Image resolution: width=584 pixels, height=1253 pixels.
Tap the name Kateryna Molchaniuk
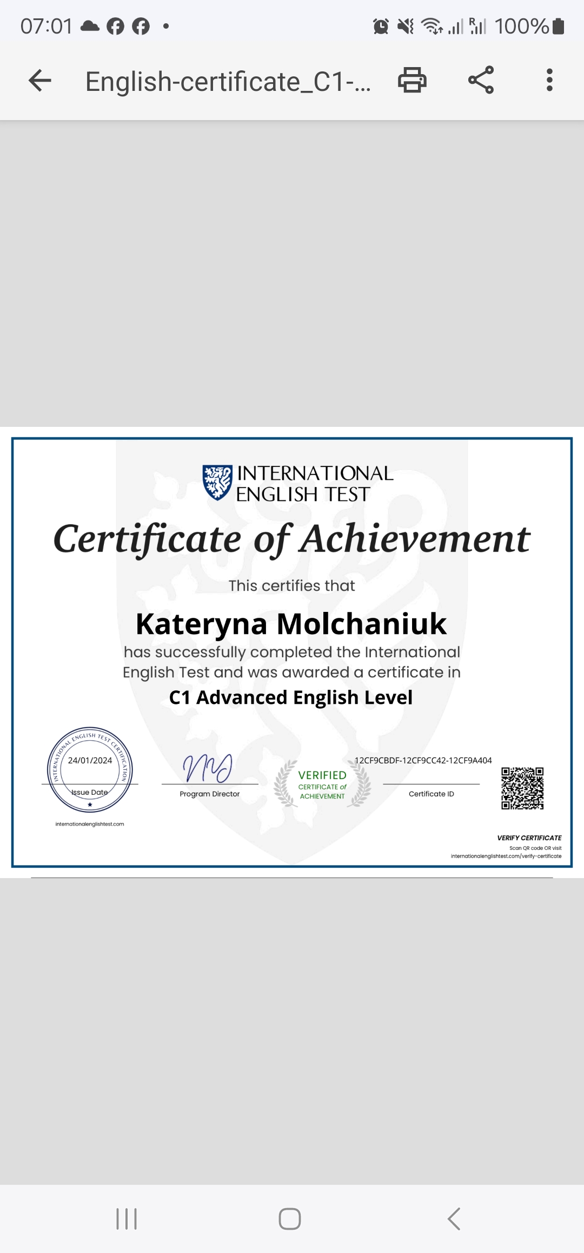pyautogui.click(x=291, y=624)
